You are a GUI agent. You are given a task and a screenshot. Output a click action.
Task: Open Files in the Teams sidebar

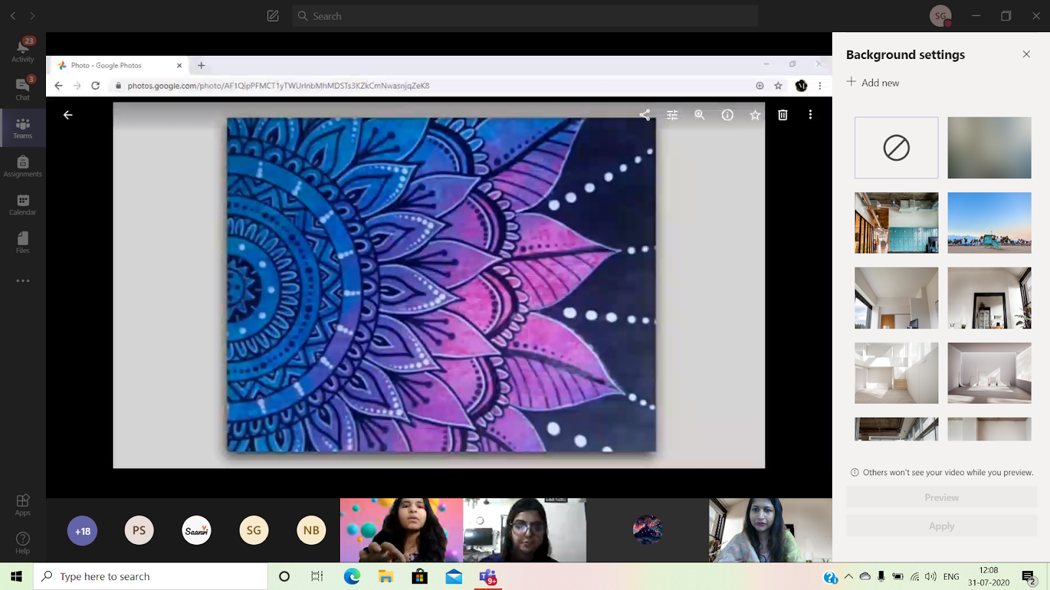(22, 242)
